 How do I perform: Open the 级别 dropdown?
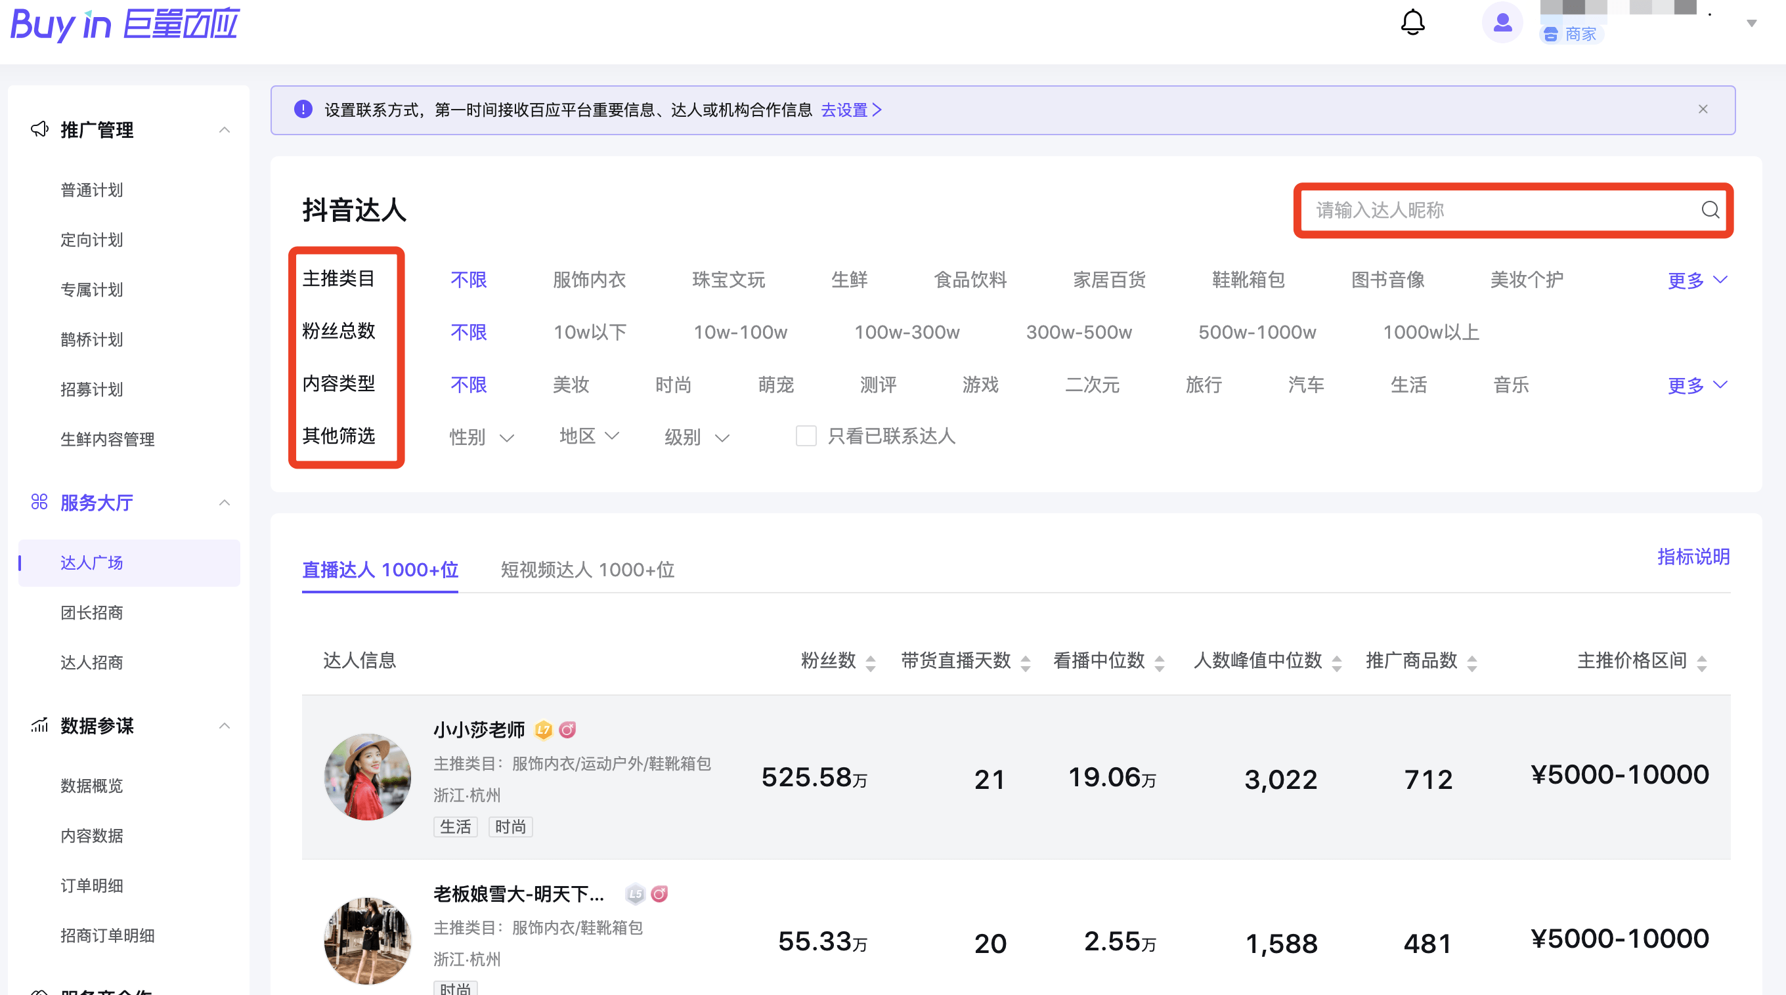coord(697,437)
